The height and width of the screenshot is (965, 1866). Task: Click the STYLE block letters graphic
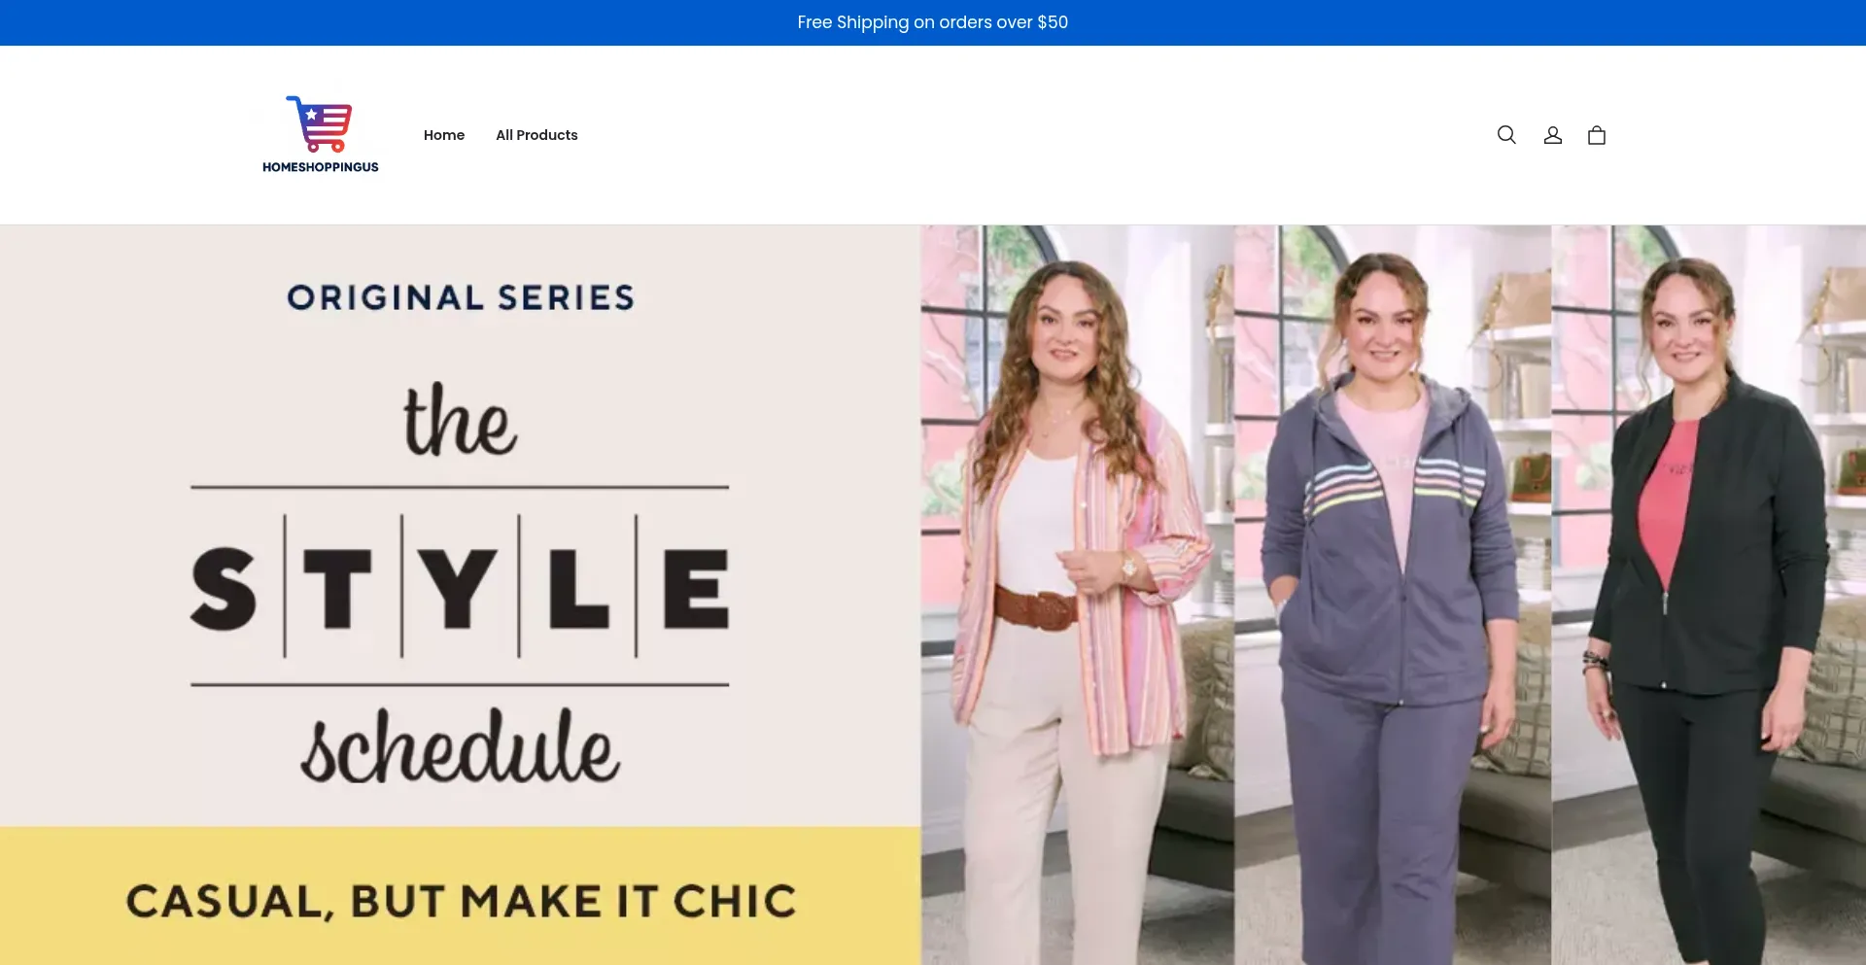coord(460,587)
